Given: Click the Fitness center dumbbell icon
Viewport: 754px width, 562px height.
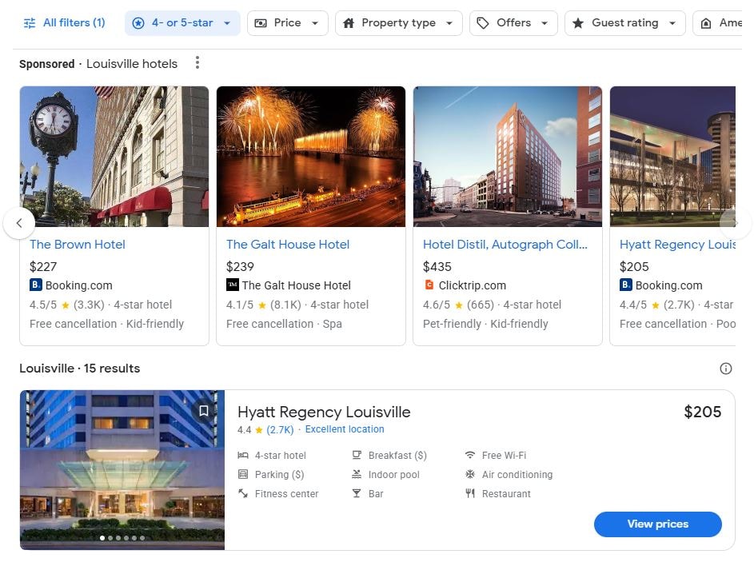Looking at the screenshot, I should 243,493.
